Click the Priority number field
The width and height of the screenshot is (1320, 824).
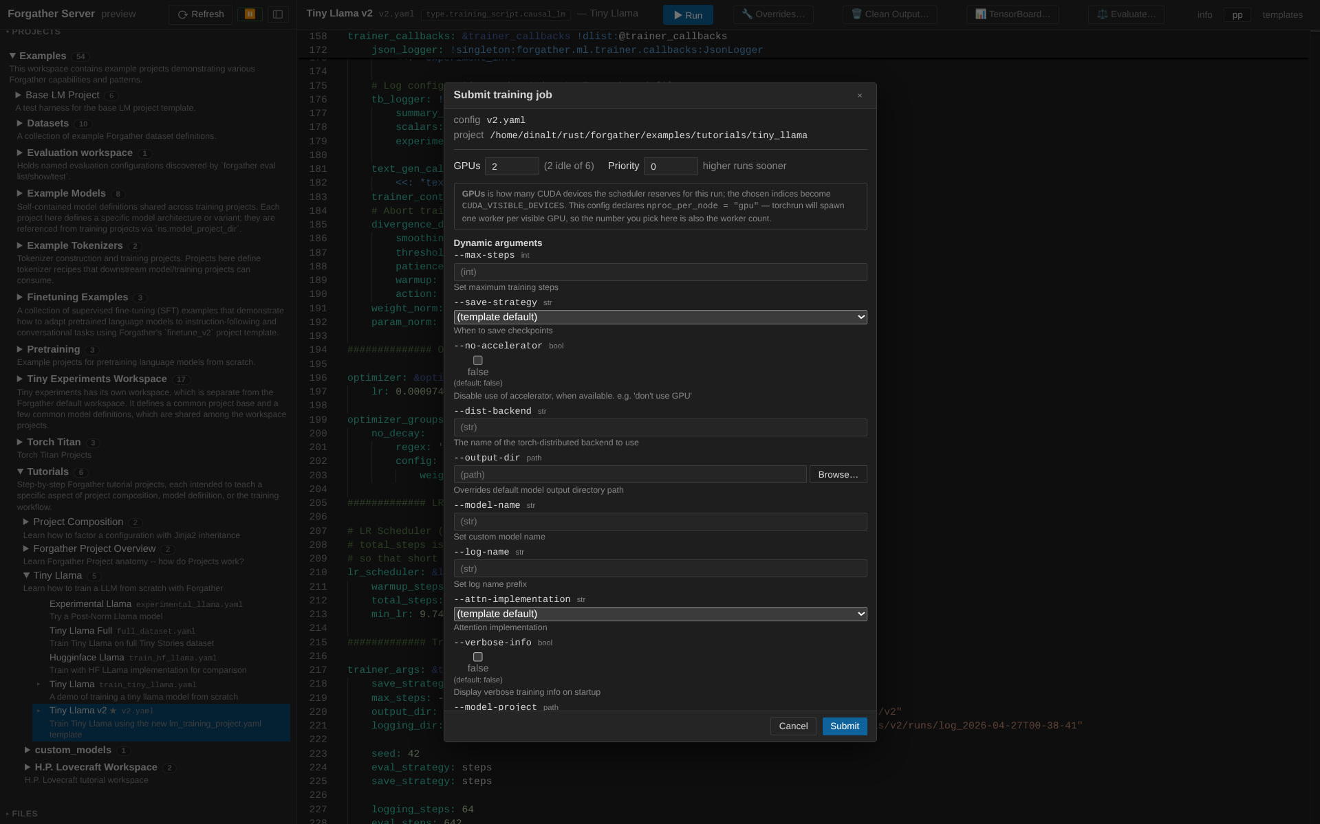[671, 166]
